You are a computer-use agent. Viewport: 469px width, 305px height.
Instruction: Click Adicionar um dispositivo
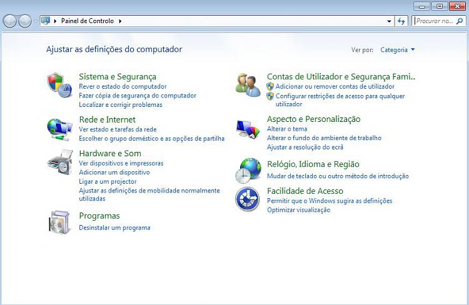tap(114, 172)
